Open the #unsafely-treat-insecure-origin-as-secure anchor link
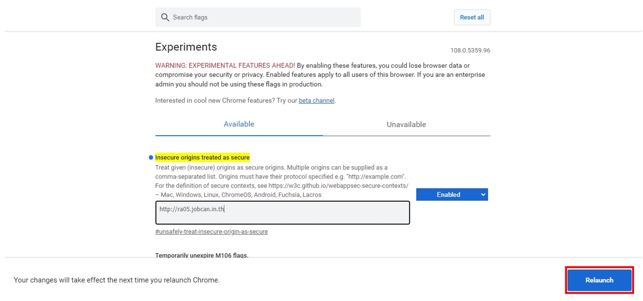643x301 pixels. (211, 232)
